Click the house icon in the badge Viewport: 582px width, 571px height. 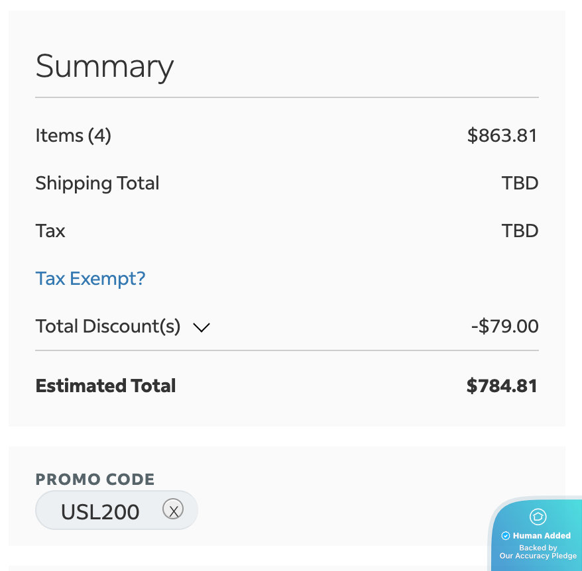pyautogui.click(x=538, y=516)
